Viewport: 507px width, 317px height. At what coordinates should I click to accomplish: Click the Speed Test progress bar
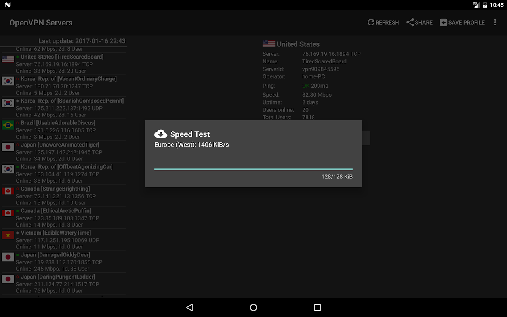click(253, 169)
